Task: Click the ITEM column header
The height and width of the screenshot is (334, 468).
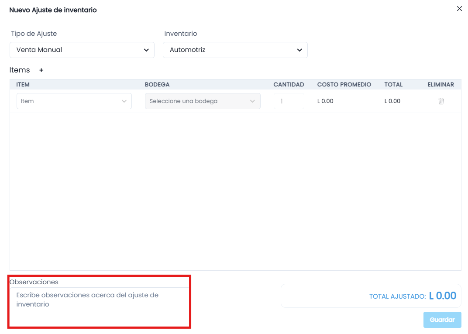Action: (23, 84)
